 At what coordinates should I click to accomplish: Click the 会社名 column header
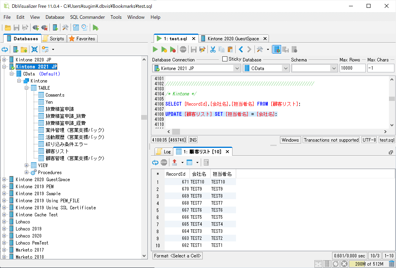199,174
